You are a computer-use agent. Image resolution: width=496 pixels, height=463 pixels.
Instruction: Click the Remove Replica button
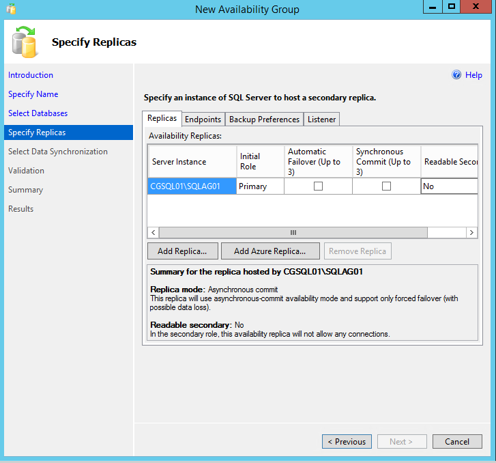[358, 251]
